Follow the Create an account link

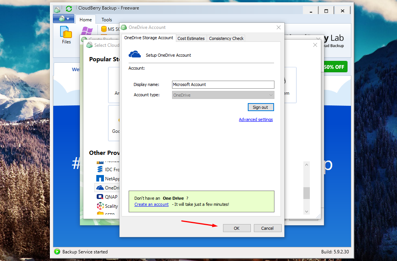151,204
